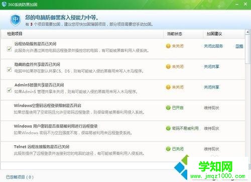Screen dimensions: 251x182
Task: Click the Admin$管理共享是否已关闭 title text
Action: click(39, 85)
